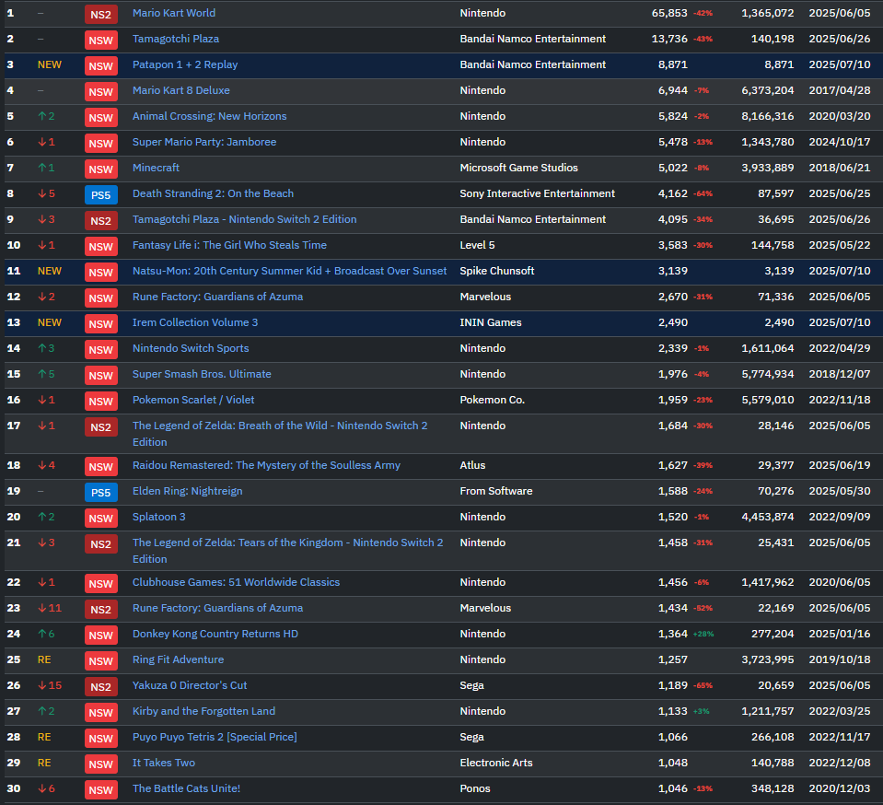Image resolution: width=883 pixels, height=805 pixels.
Task: Open Super Mario Party: Jamboree link
Action: pyautogui.click(x=204, y=142)
